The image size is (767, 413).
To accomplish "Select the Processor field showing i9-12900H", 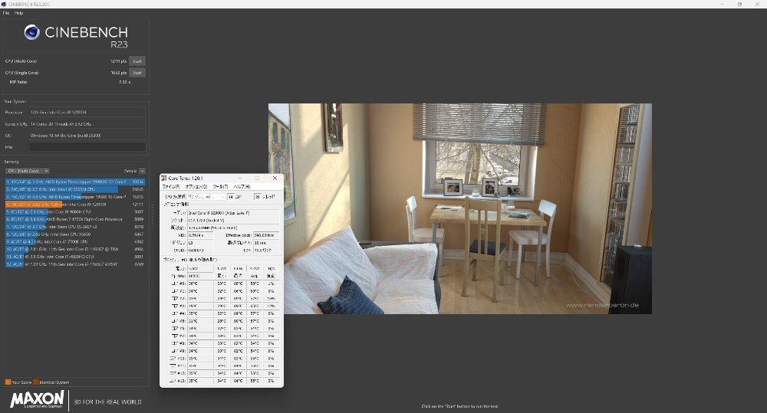I will [x=87, y=113].
